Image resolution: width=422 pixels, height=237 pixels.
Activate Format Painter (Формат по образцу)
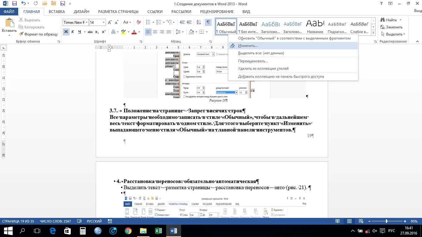coord(39,34)
